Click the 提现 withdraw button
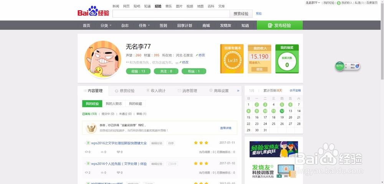This screenshot has width=384, height=184. [x=259, y=70]
